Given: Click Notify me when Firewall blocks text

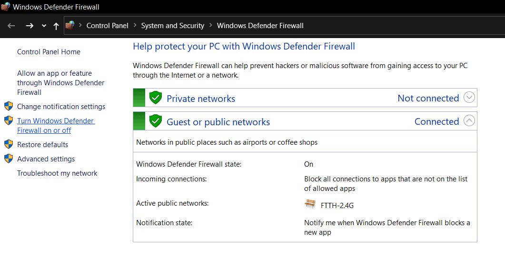Looking at the screenshot, I should (x=387, y=228).
